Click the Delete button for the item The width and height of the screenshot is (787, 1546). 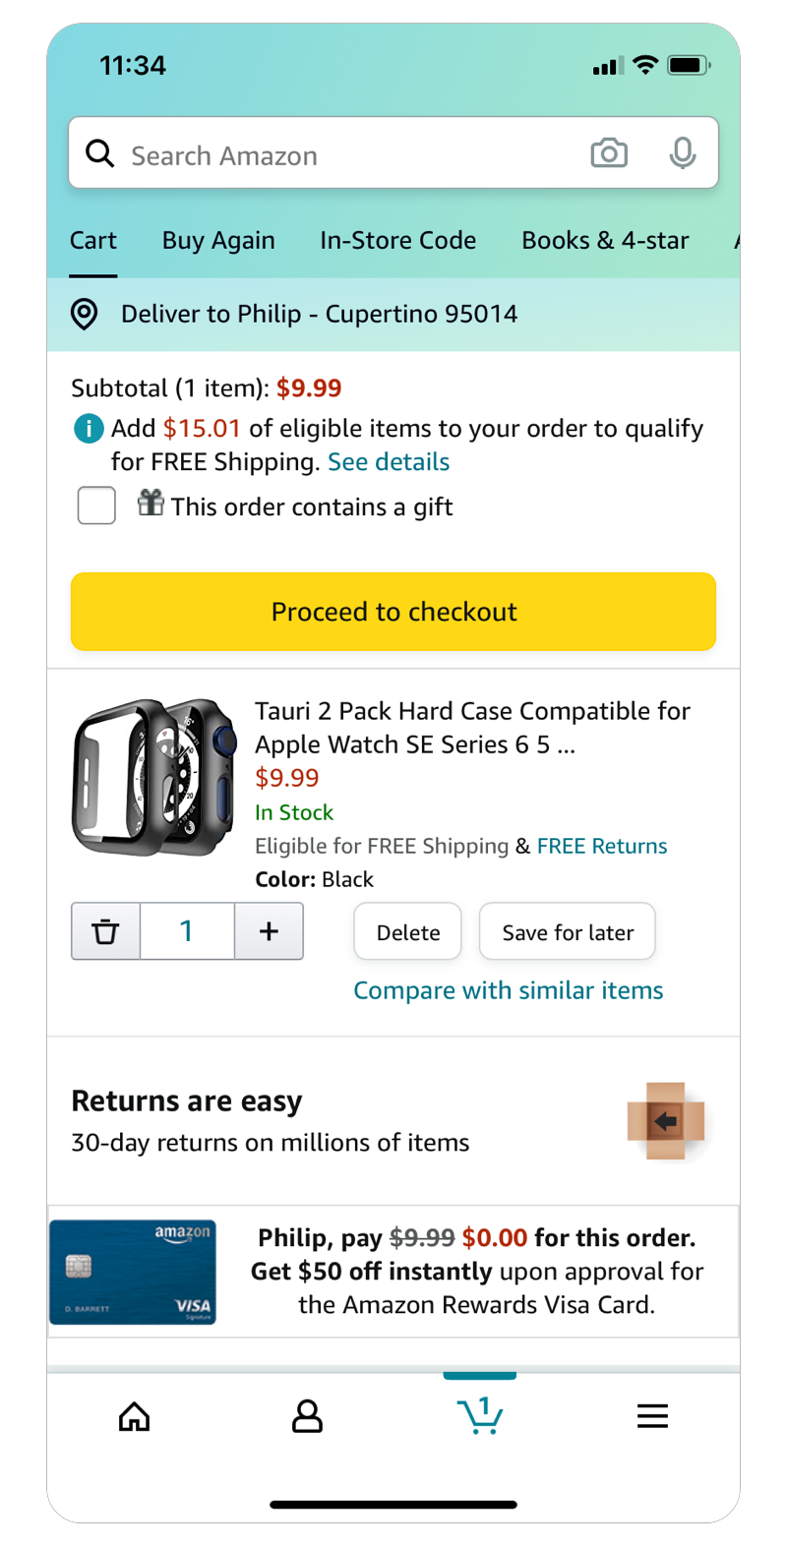tap(408, 932)
